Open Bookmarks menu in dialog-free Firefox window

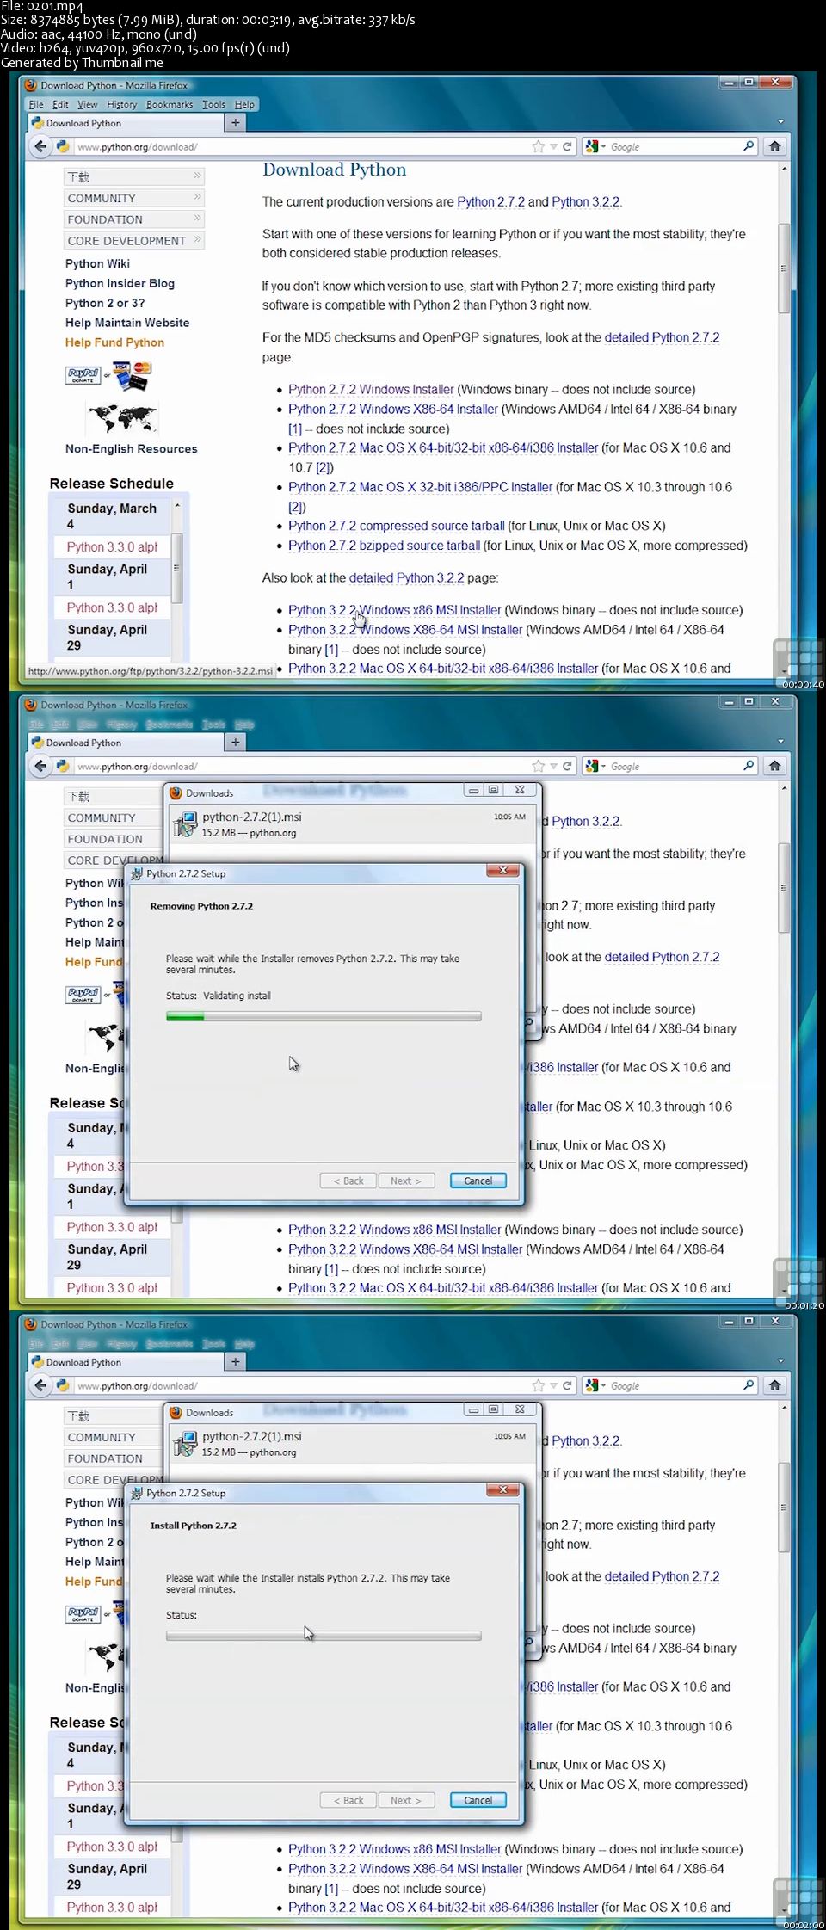[170, 104]
